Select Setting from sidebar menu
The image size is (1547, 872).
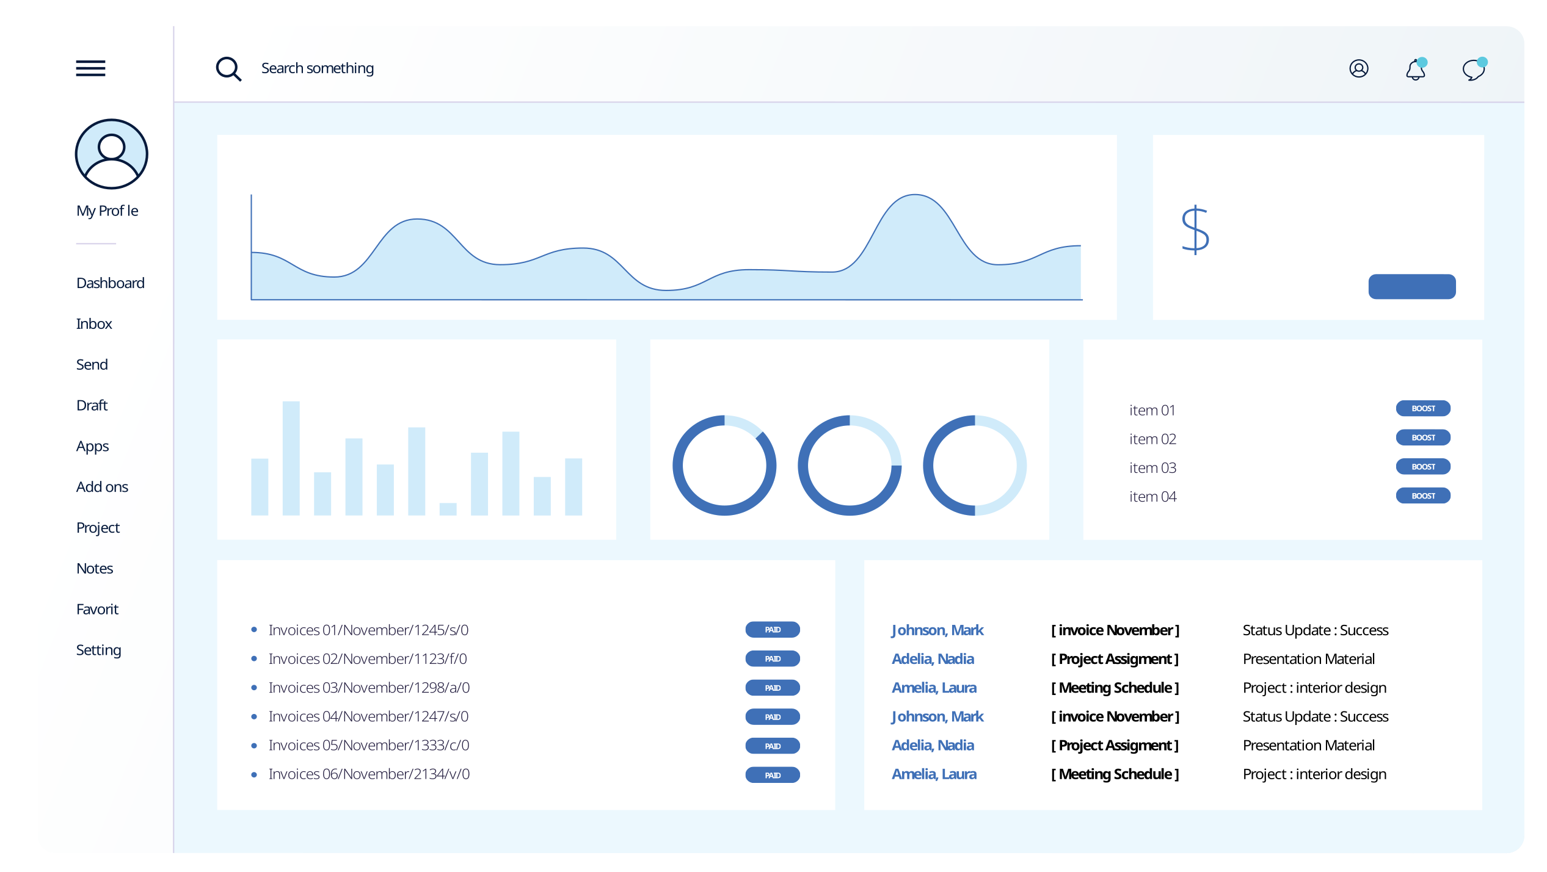pyautogui.click(x=98, y=650)
